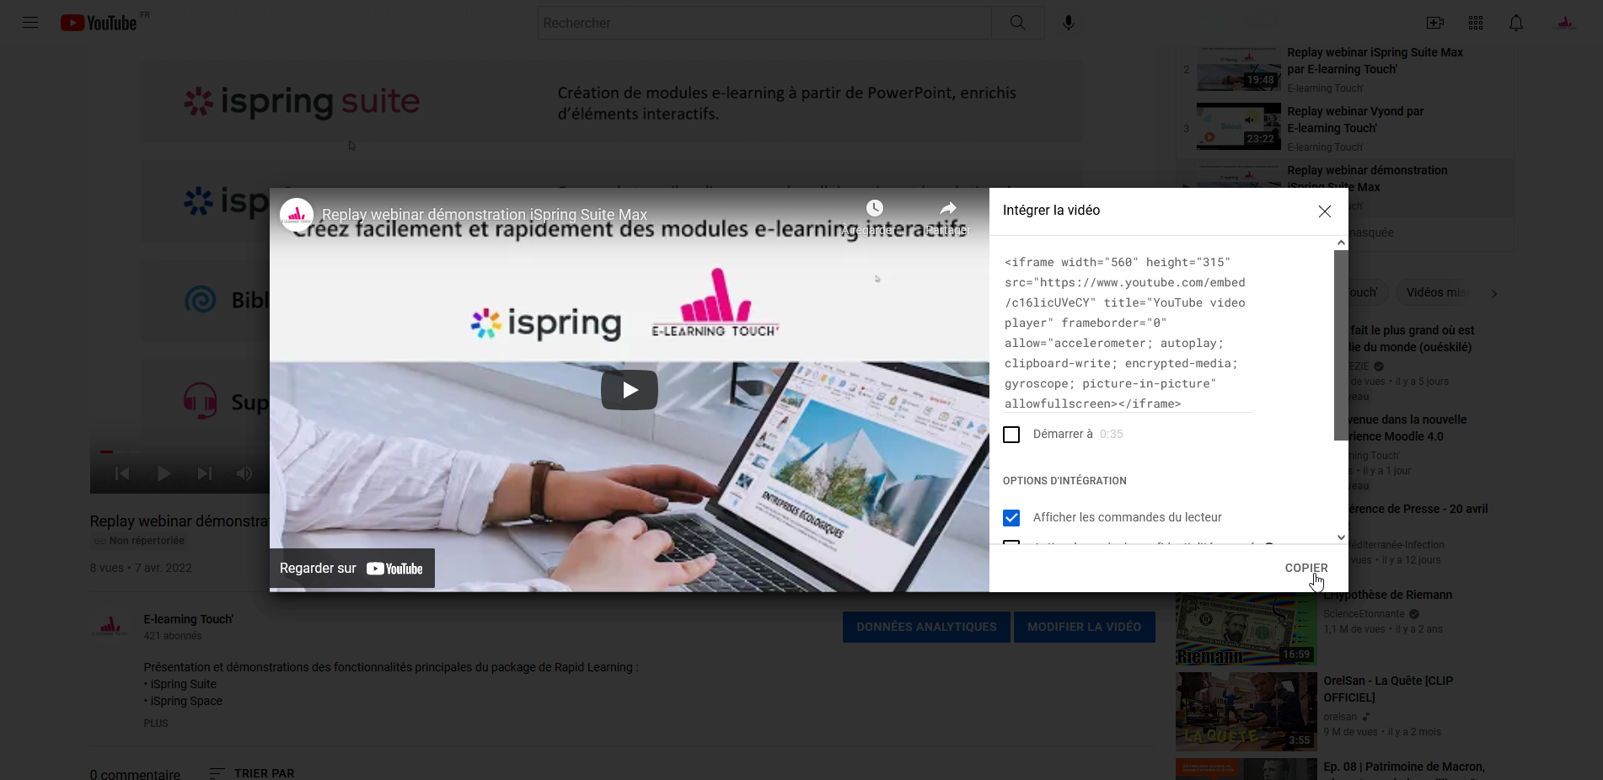
Task: Click the iframe embed code text
Action: coord(1125,333)
